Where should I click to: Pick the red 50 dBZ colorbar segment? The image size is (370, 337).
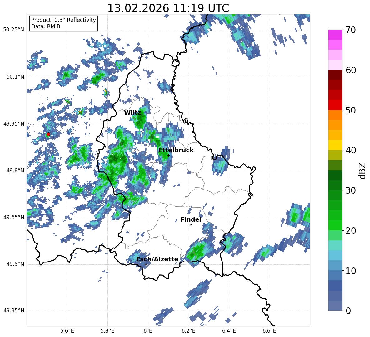(335, 105)
